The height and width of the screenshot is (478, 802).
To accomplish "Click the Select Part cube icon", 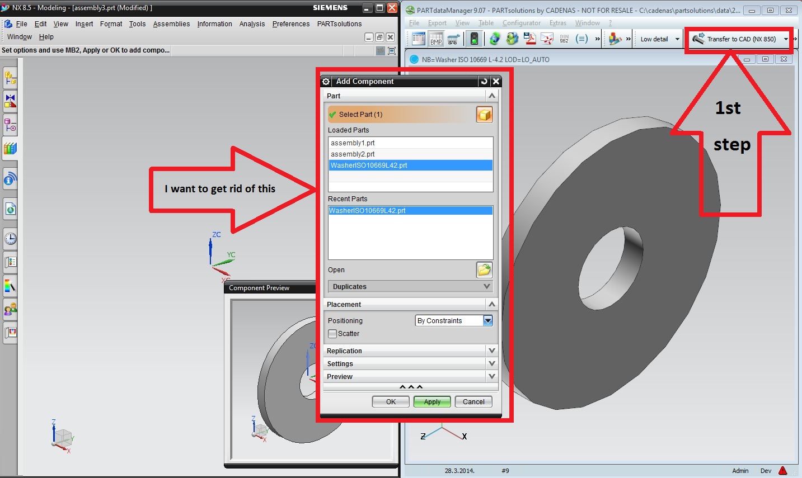I will (484, 114).
